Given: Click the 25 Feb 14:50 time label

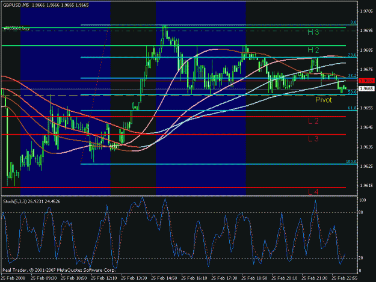Looking at the screenshot, I should 164,278.
